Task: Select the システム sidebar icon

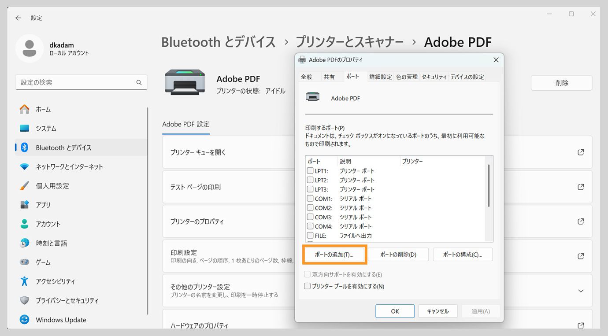Action: click(x=24, y=128)
